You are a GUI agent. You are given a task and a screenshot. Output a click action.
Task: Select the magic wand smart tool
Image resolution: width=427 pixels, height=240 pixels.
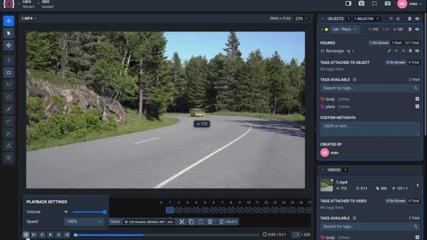coord(9,133)
